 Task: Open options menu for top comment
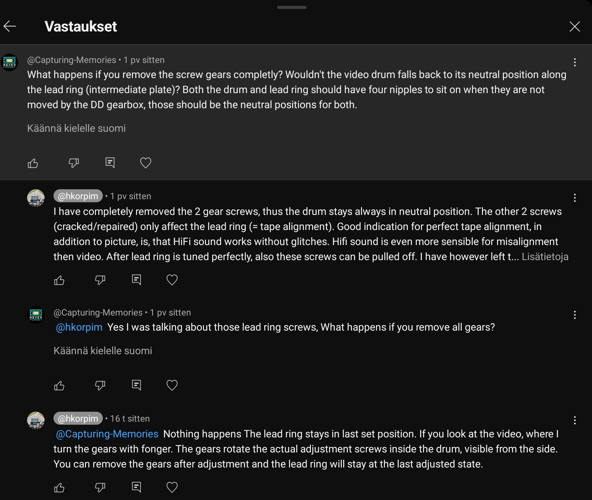pos(575,62)
